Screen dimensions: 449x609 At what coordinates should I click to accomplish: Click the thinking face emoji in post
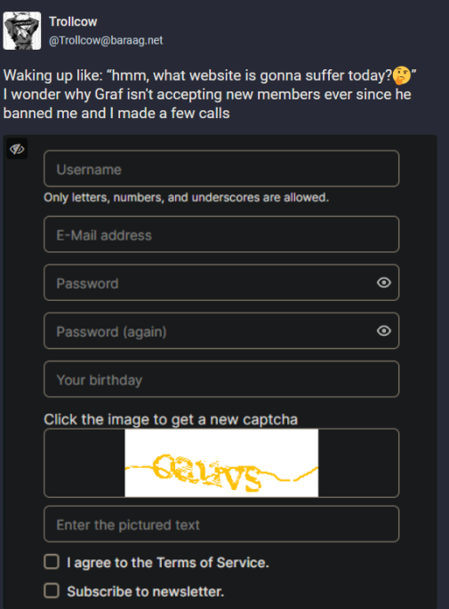(x=402, y=75)
